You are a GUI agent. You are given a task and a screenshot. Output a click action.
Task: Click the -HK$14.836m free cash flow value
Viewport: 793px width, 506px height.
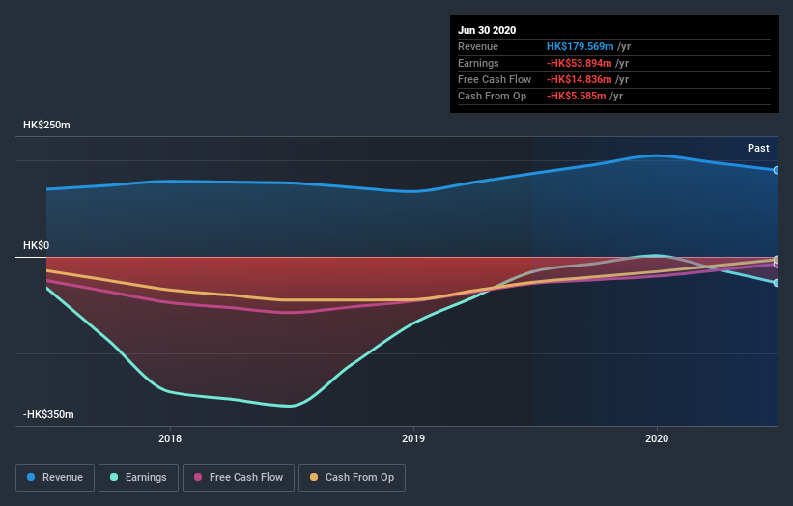point(580,79)
